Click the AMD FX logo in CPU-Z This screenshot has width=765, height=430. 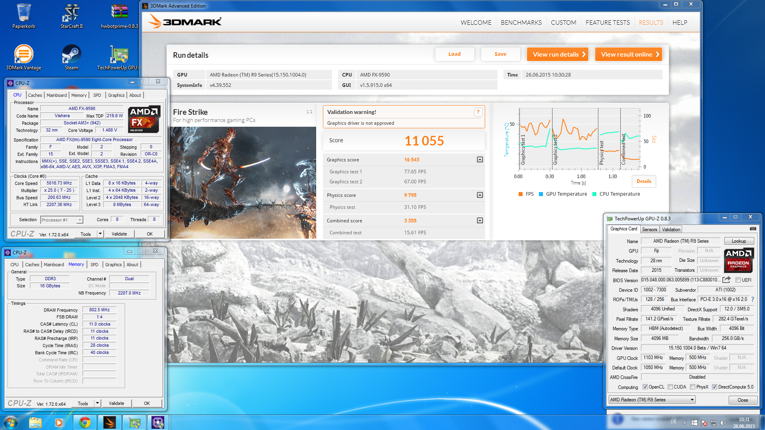(x=144, y=119)
